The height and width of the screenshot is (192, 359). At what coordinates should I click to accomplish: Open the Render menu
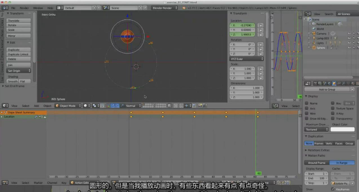pos(24,8)
